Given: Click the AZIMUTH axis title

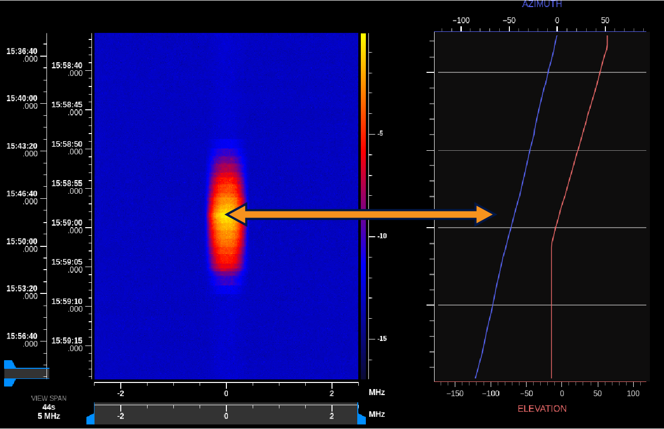Looking at the screenshot, I should pos(542,4).
